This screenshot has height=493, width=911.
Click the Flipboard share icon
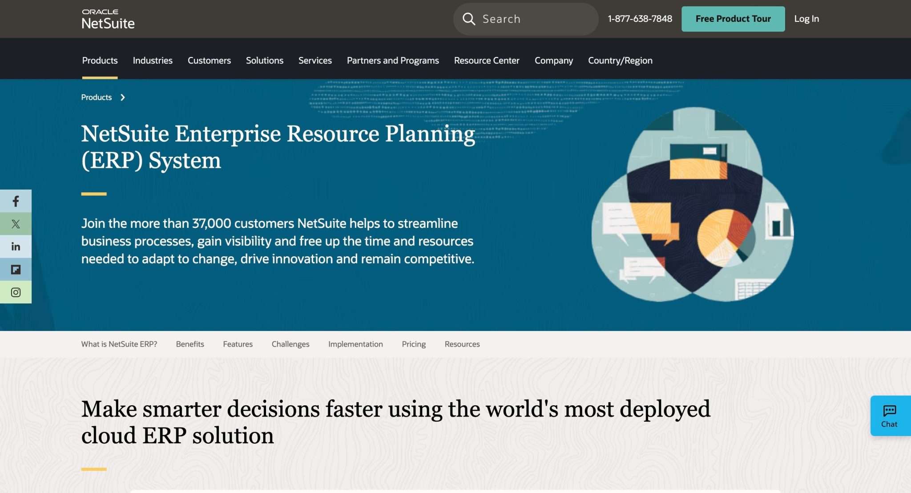tap(16, 269)
